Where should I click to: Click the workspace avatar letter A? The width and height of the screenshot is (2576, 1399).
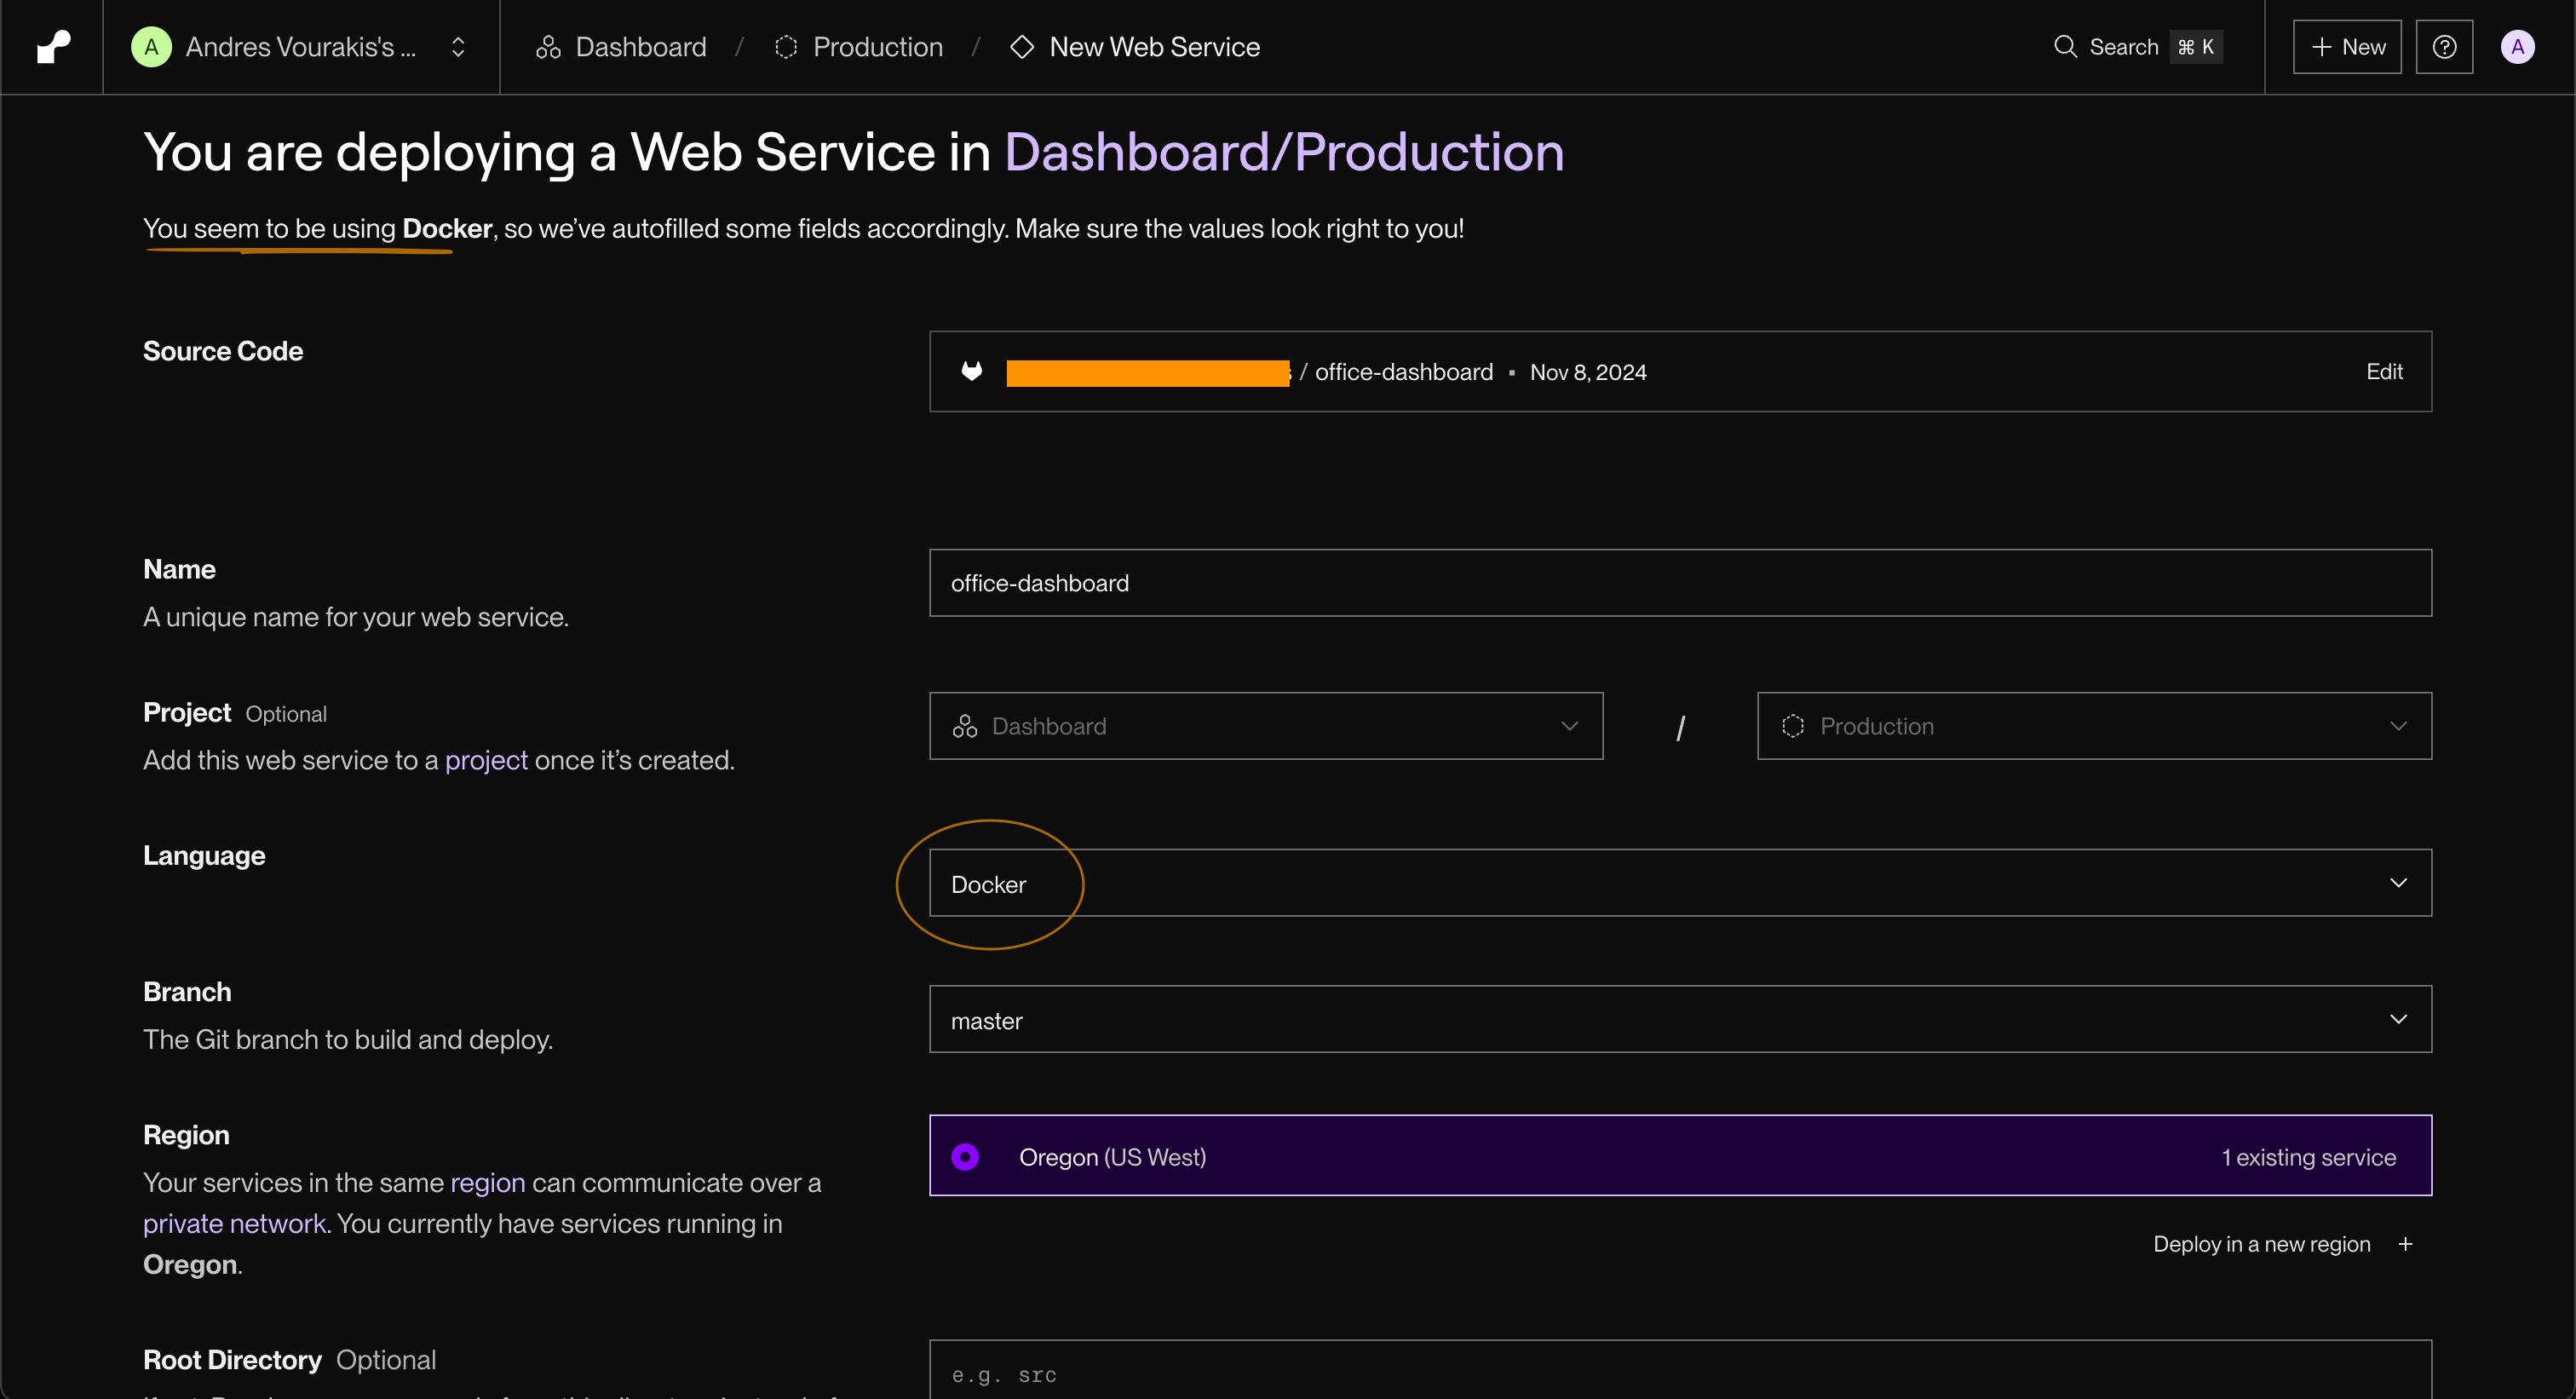[x=151, y=47]
